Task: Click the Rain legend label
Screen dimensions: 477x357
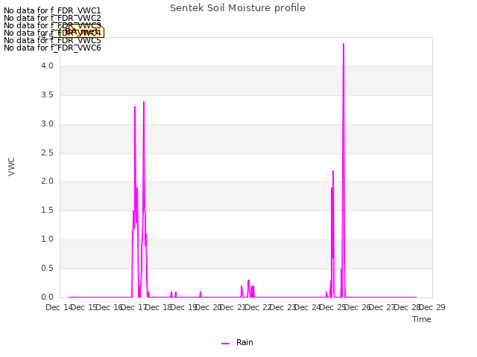Action: click(x=244, y=342)
